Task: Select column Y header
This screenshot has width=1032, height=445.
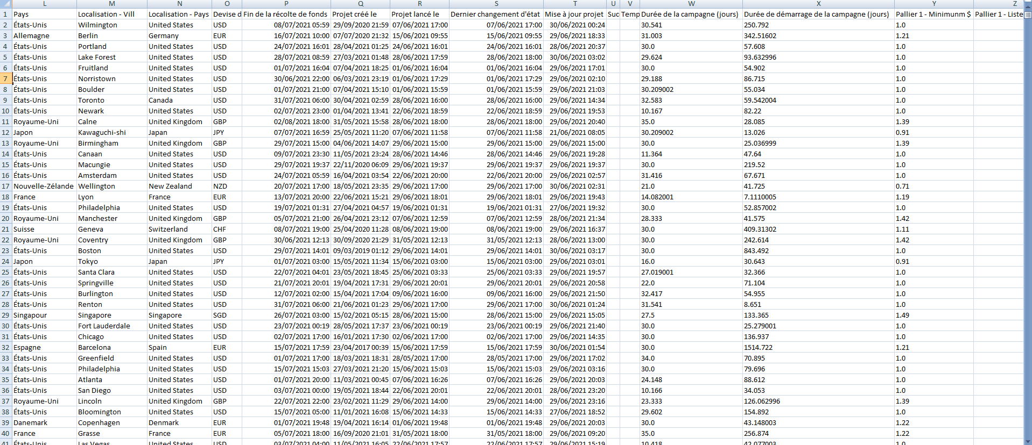Action: click(x=934, y=4)
